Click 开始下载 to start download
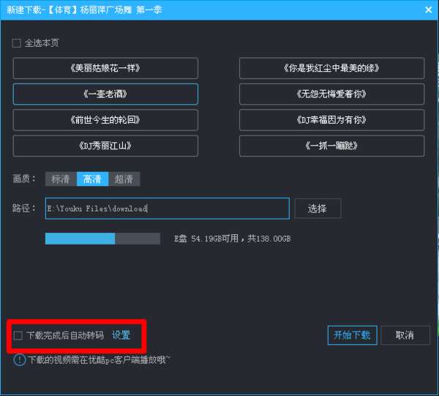This screenshot has width=439, height=396. coord(352,335)
